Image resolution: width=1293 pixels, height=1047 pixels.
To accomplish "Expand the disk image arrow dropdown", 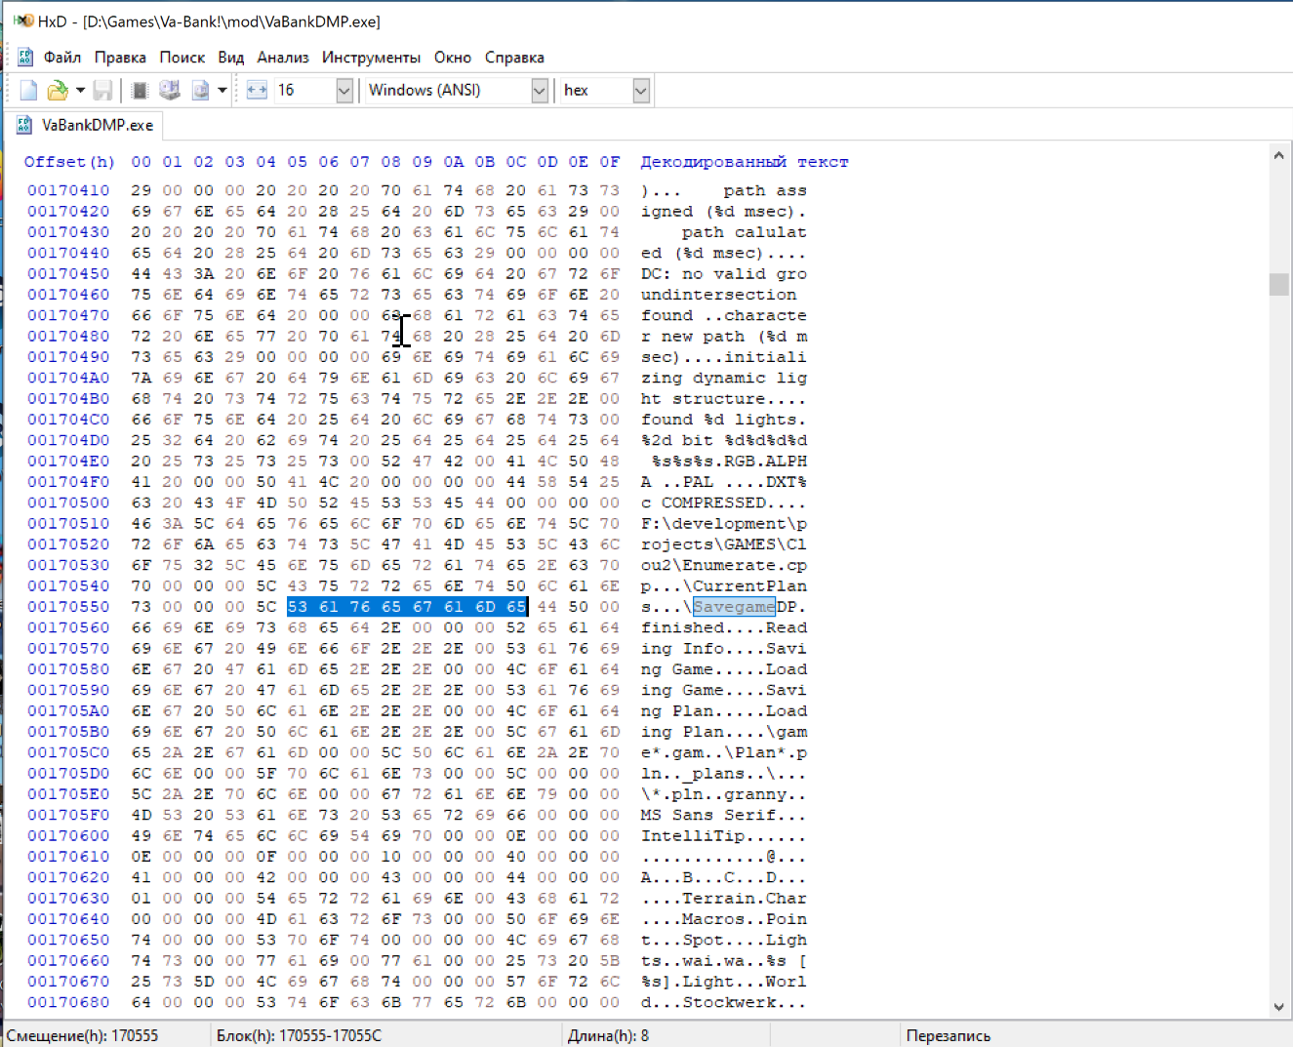I will tap(222, 91).
